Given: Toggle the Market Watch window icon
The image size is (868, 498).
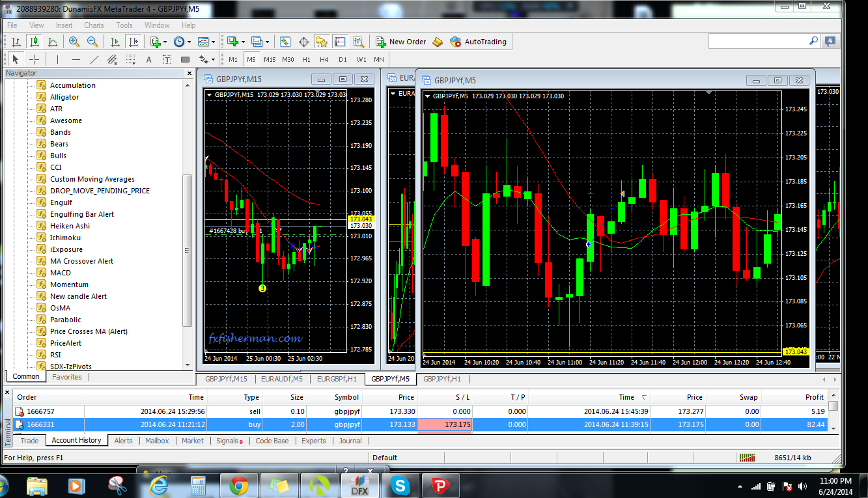Looking at the screenshot, I should point(285,42).
